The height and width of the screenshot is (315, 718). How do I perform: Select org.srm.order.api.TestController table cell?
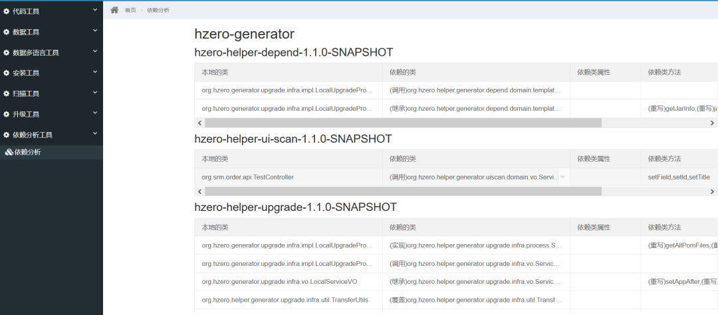pos(248,177)
